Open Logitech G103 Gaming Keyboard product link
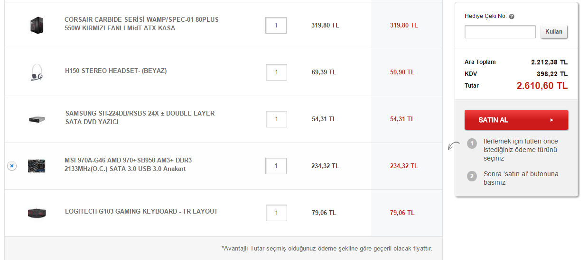Image resolution: width=588 pixels, height=260 pixels. [x=141, y=211]
